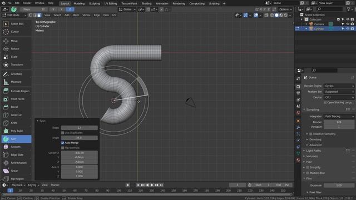Click the Exposure slider
Image resolution: width=356 pixels, height=200 pixels.
(x=339, y=185)
